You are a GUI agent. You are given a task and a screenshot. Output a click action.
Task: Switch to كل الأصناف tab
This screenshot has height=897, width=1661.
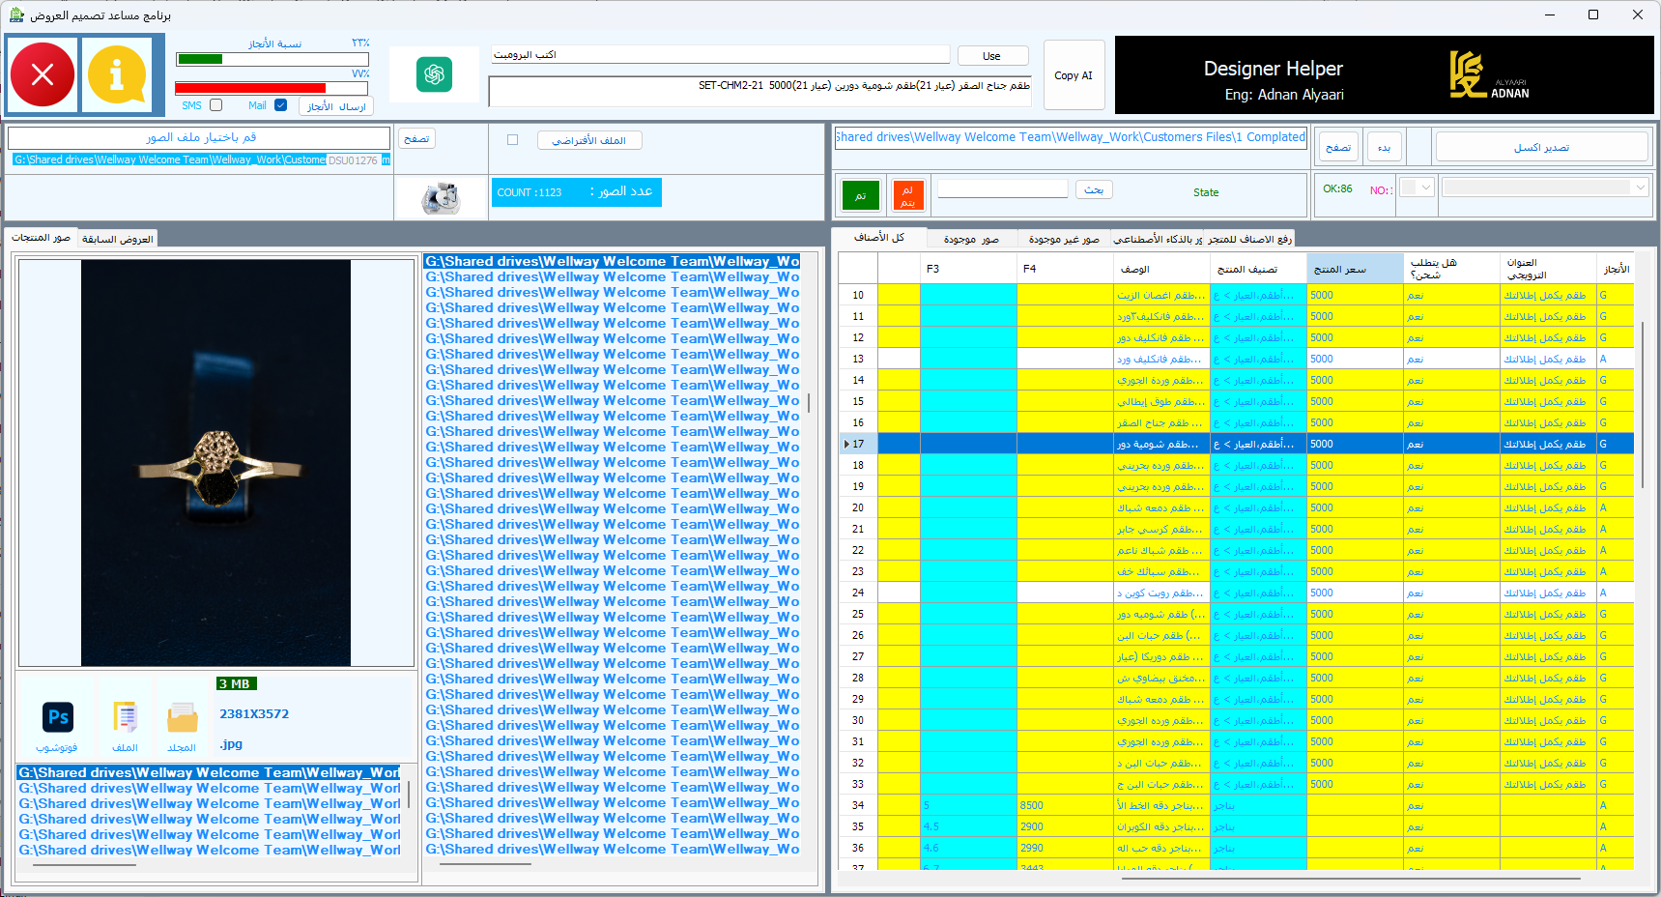879,238
